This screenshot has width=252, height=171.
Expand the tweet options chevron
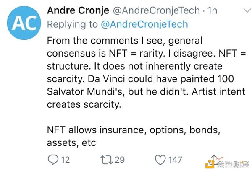tap(247, 10)
